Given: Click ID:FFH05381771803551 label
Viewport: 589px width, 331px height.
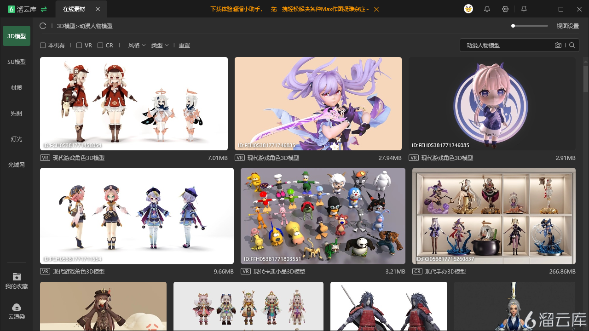Looking at the screenshot, I should tap(272, 259).
